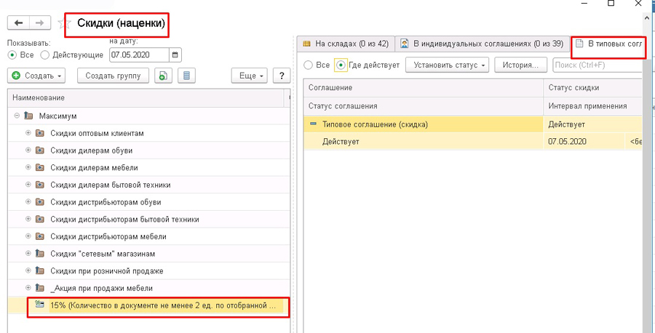This screenshot has height=333, width=655.
Task: Click the list view mode icon
Action: (x=187, y=76)
